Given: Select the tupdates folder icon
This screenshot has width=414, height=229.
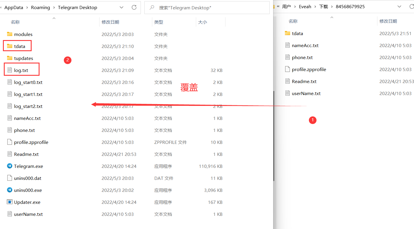Looking at the screenshot, I should (x=10, y=58).
